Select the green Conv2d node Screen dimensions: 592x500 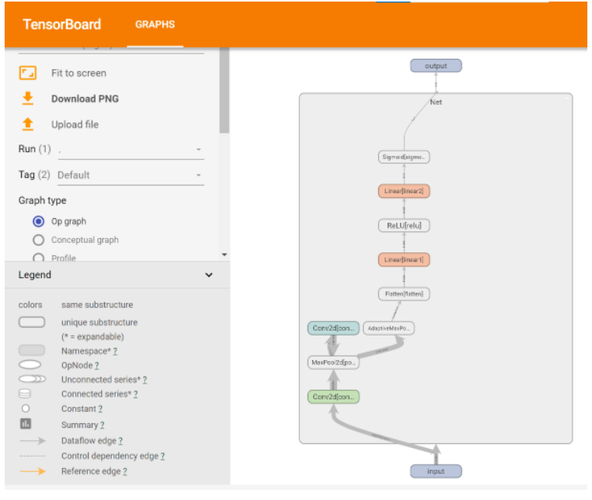[333, 397]
